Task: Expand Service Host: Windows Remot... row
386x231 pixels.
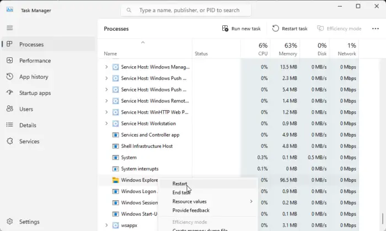Action: click(106, 101)
